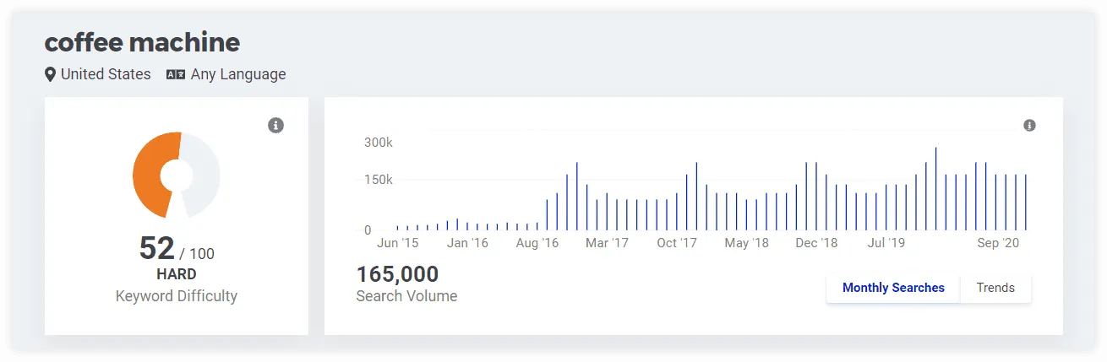Click the Search Volume caption
This screenshot has width=1107, height=362.
tap(406, 296)
